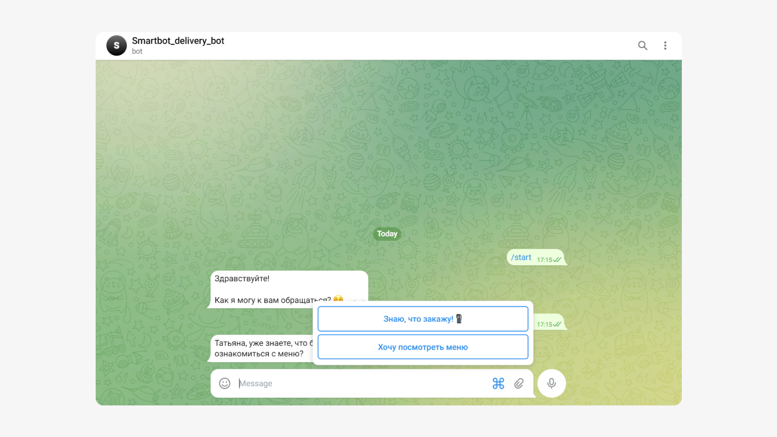Choose "Хочу посмотреть меню" reply button
This screenshot has height=437, width=777.
coord(423,347)
